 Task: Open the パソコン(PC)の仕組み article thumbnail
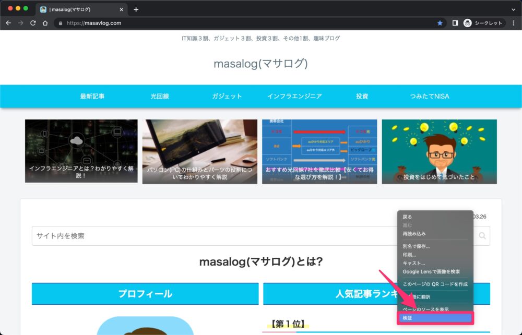200,152
